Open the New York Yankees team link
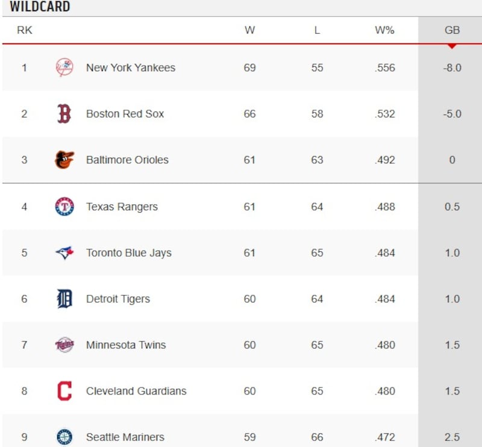Viewport: 482px width, 447px height. point(131,67)
